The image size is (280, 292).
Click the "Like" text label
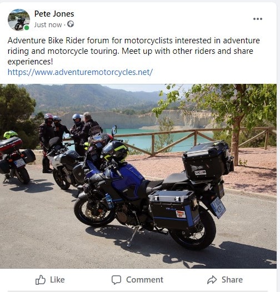click(x=57, y=280)
